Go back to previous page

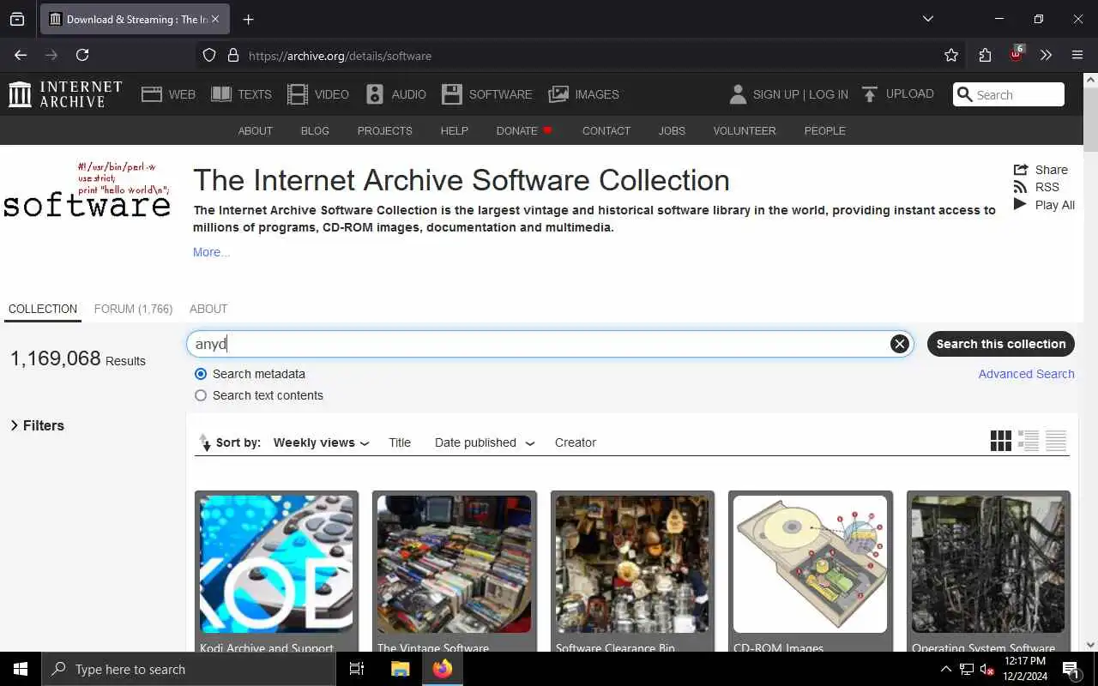tap(21, 55)
